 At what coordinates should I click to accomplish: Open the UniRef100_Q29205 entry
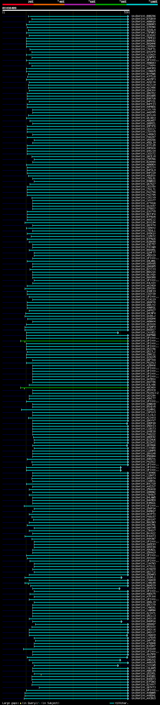143,357
